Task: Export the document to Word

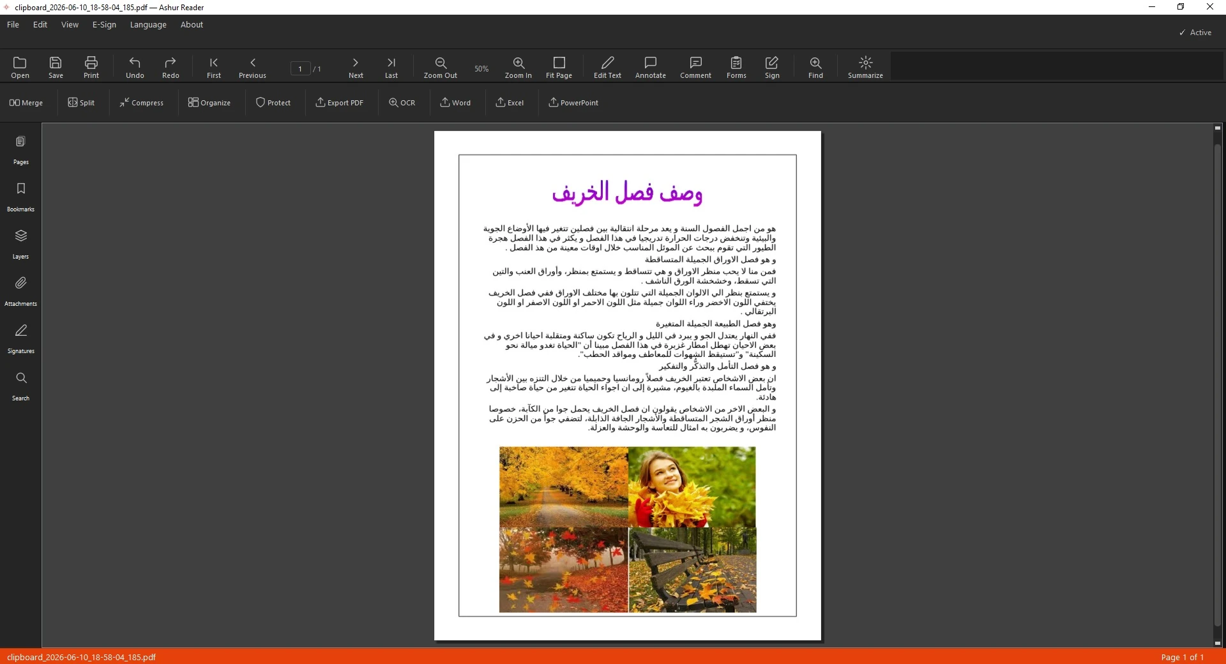Action: [x=455, y=103]
